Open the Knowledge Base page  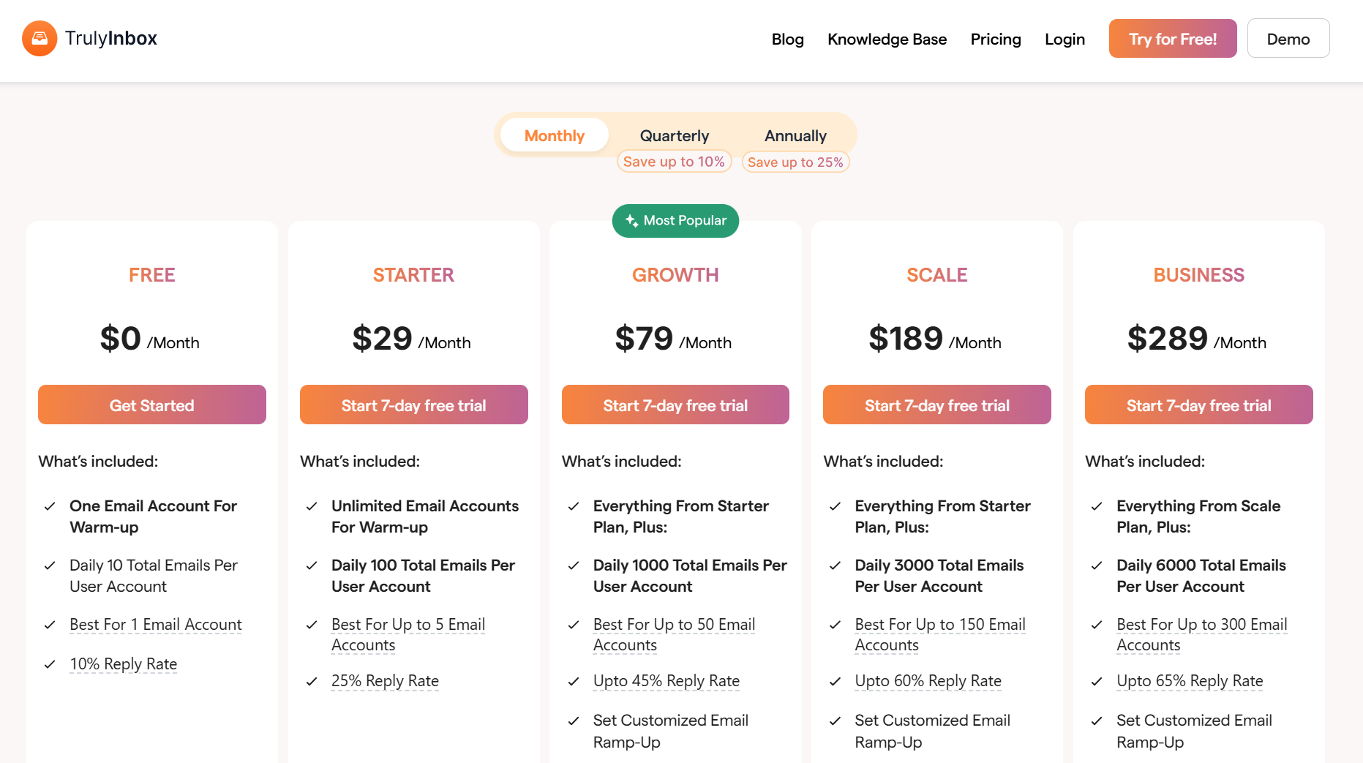pyautogui.click(x=887, y=39)
